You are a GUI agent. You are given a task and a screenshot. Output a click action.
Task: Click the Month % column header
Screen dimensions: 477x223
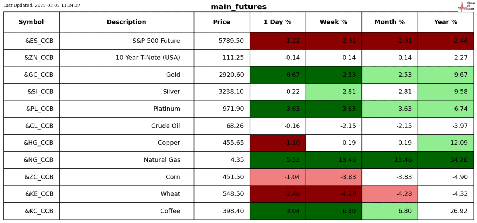(x=390, y=22)
